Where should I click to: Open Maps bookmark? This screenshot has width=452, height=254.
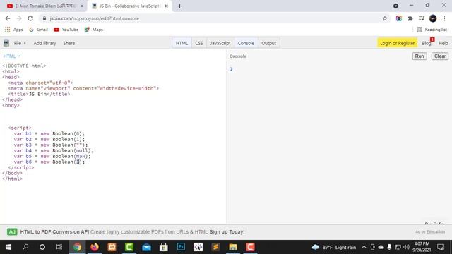pyautogui.click(x=94, y=30)
